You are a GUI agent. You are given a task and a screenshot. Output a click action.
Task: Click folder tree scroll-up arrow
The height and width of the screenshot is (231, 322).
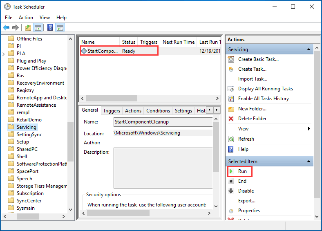[x=70, y=39]
